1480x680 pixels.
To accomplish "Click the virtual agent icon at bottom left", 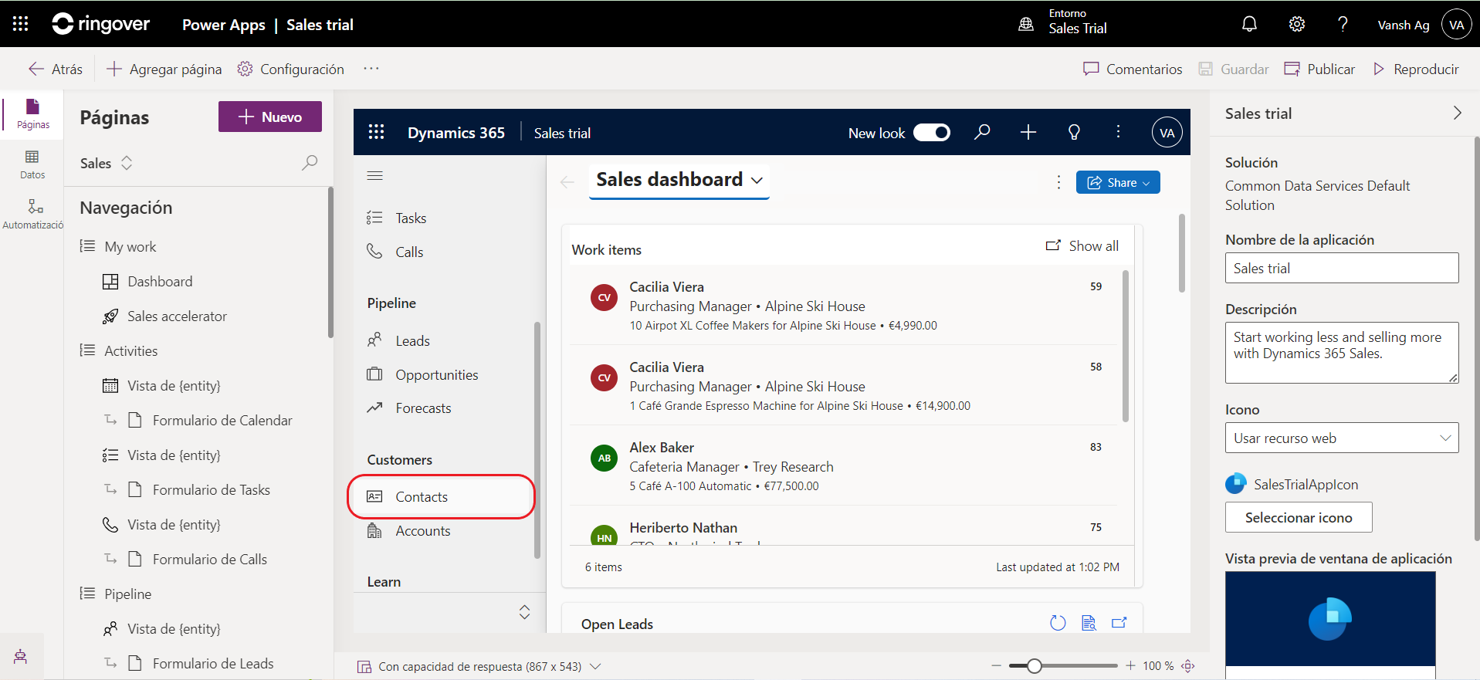I will click(x=21, y=657).
